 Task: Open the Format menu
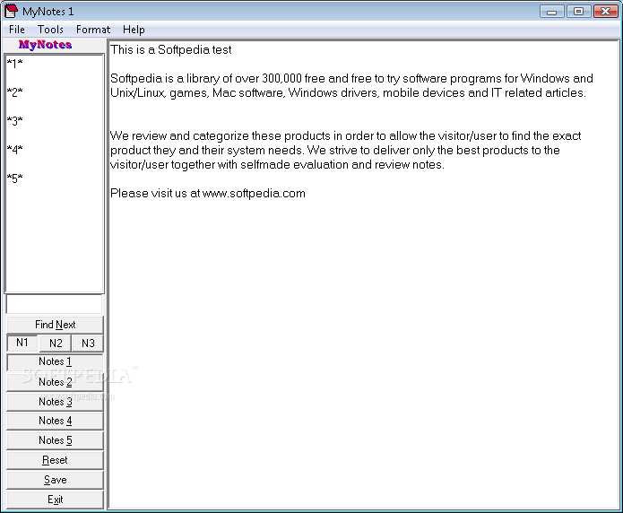coord(93,30)
